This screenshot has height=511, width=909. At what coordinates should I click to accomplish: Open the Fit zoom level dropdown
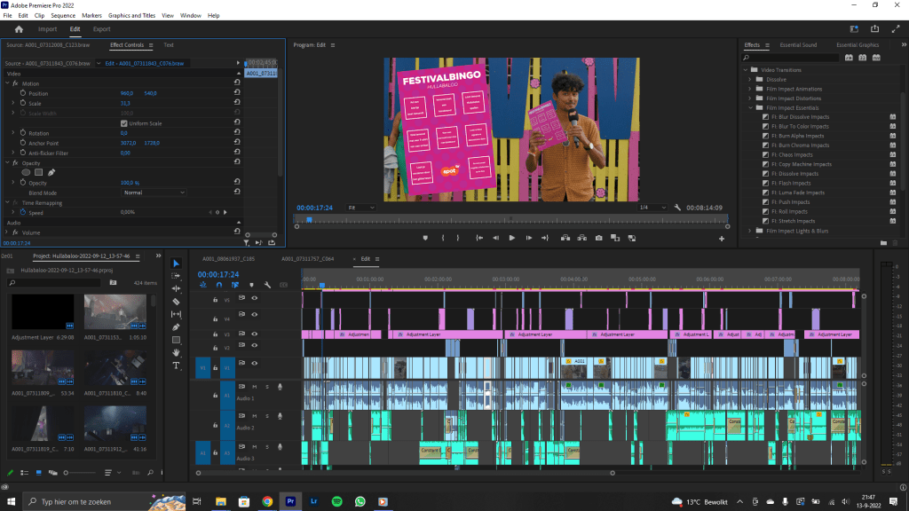361,207
